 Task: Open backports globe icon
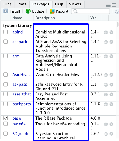click(106, 104)
